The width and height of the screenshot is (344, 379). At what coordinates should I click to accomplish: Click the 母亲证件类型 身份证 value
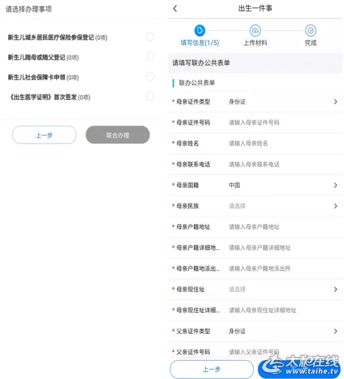point(237,102)
